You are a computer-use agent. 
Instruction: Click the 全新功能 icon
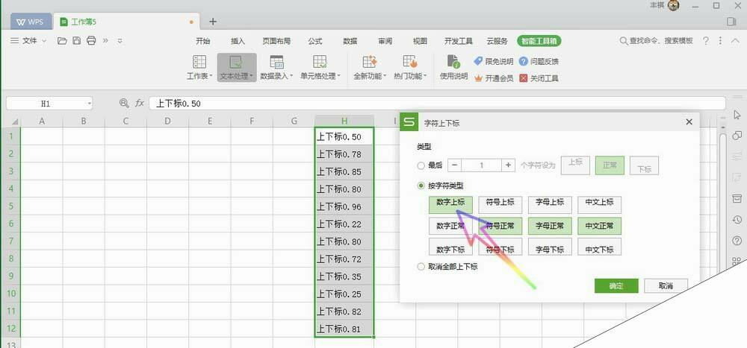coord(368,62)
